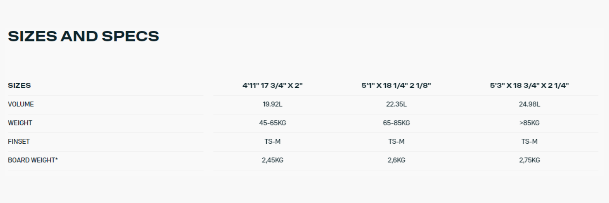Screen dimensions: 609x203
Task: Select the Sizes row label
Action: point(19,86)
